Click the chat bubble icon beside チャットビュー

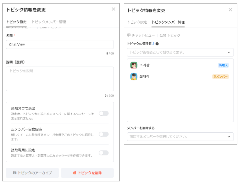point(129,35)
